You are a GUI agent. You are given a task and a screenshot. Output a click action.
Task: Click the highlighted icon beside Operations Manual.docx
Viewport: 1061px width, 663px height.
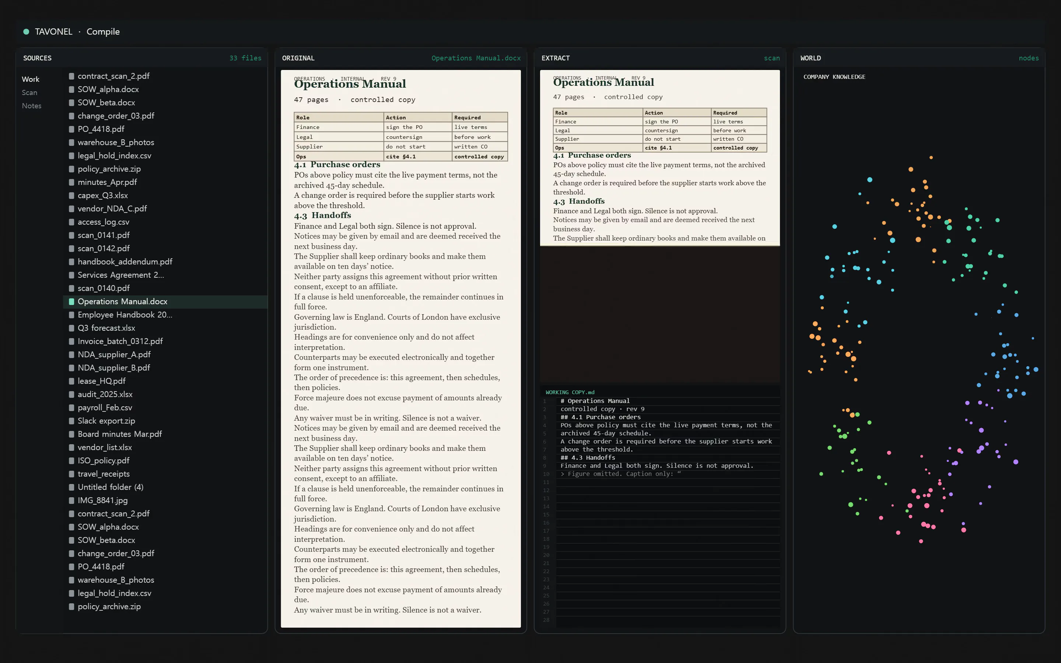(71, 302)
